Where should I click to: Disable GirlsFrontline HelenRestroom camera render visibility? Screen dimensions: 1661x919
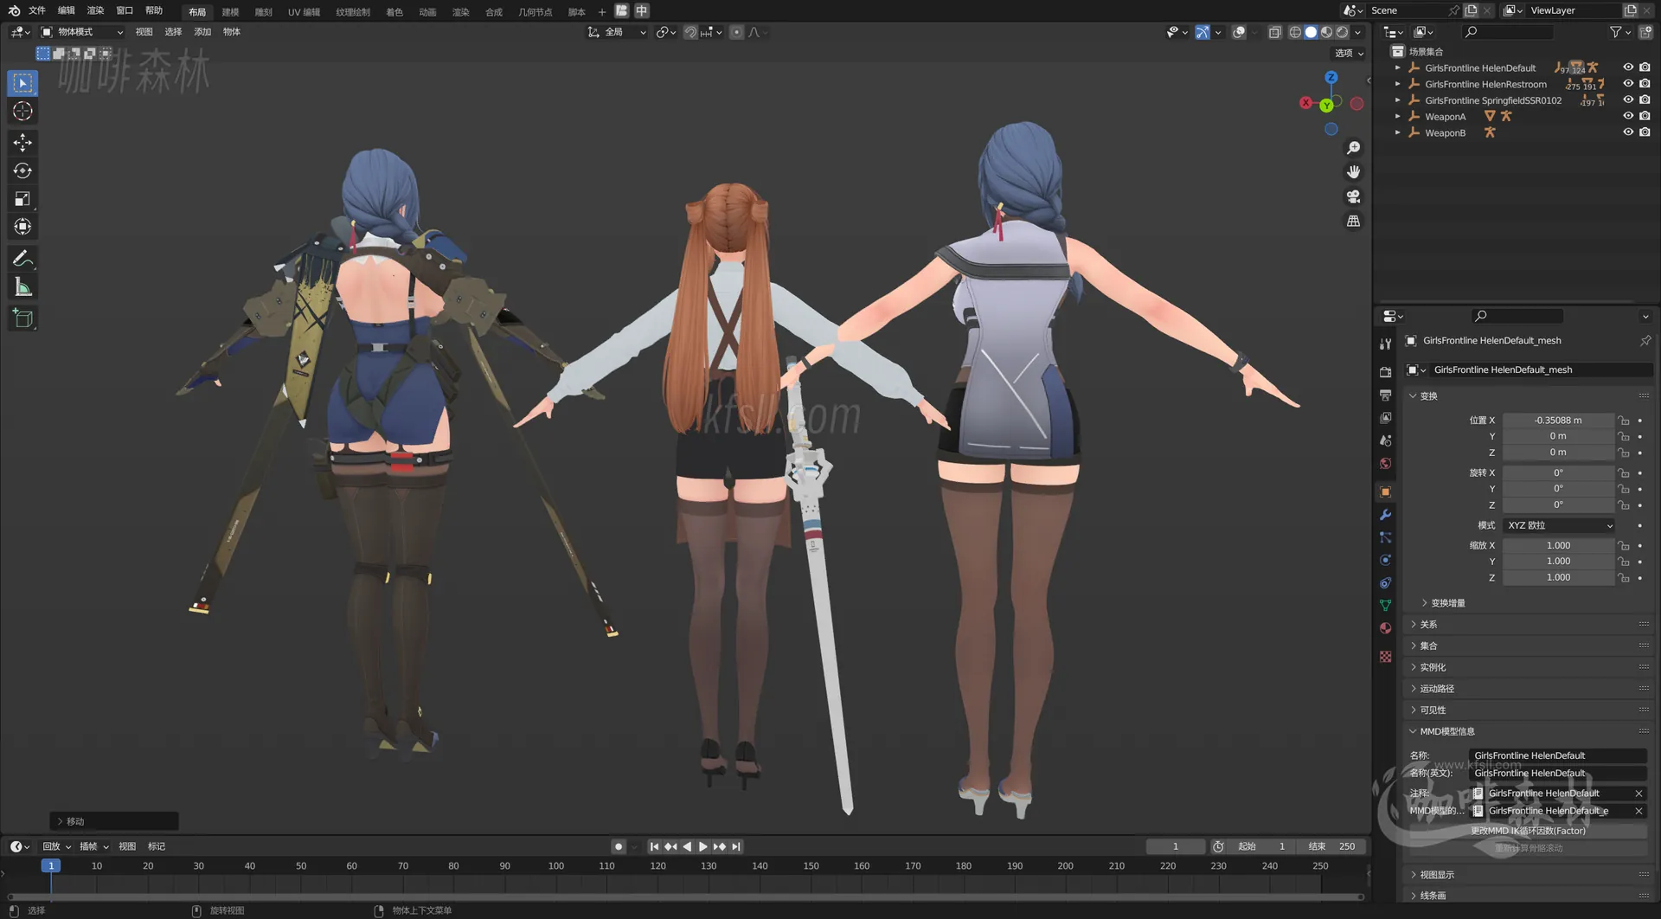(x=1645, y=83)
